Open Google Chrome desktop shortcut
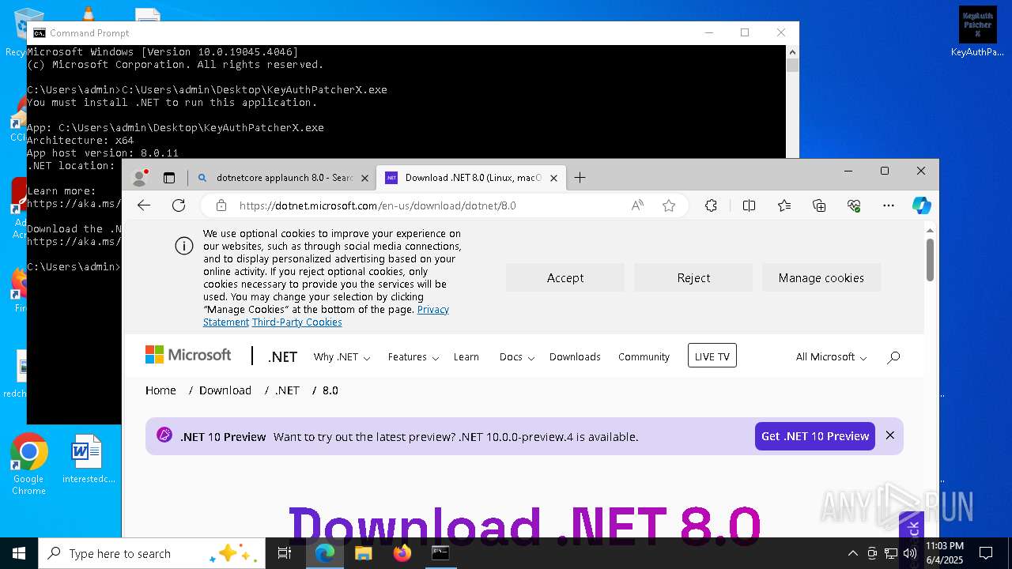The width and height of the screenshot is (1012, 569). tap(28, 465)
